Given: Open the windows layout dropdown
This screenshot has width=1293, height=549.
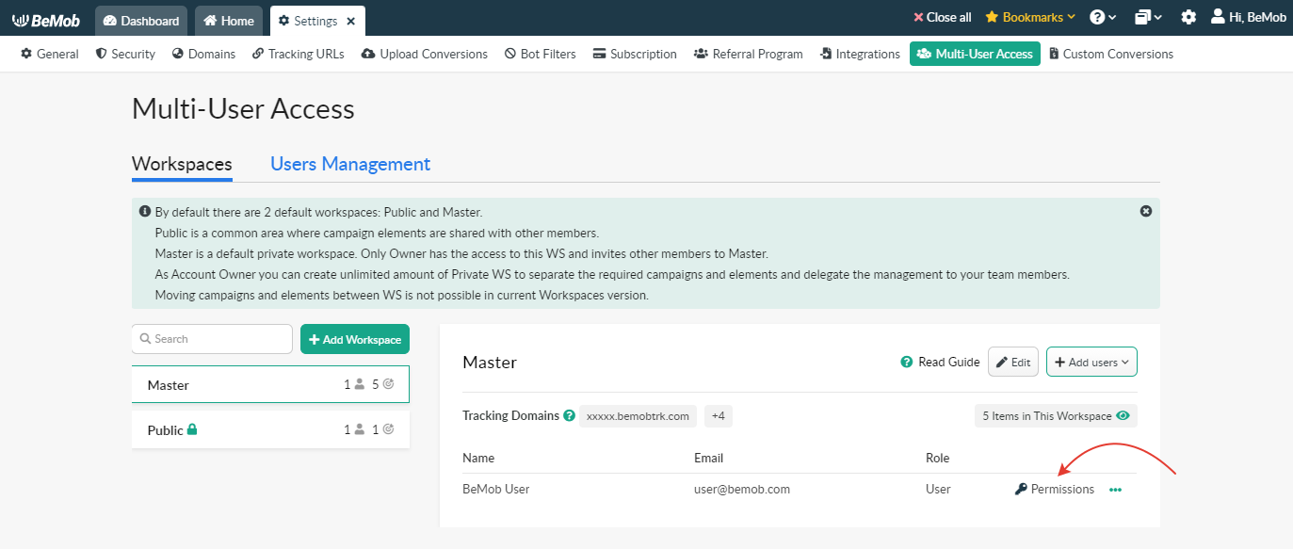Looking at the screenshot, I should click(1148, 17).
